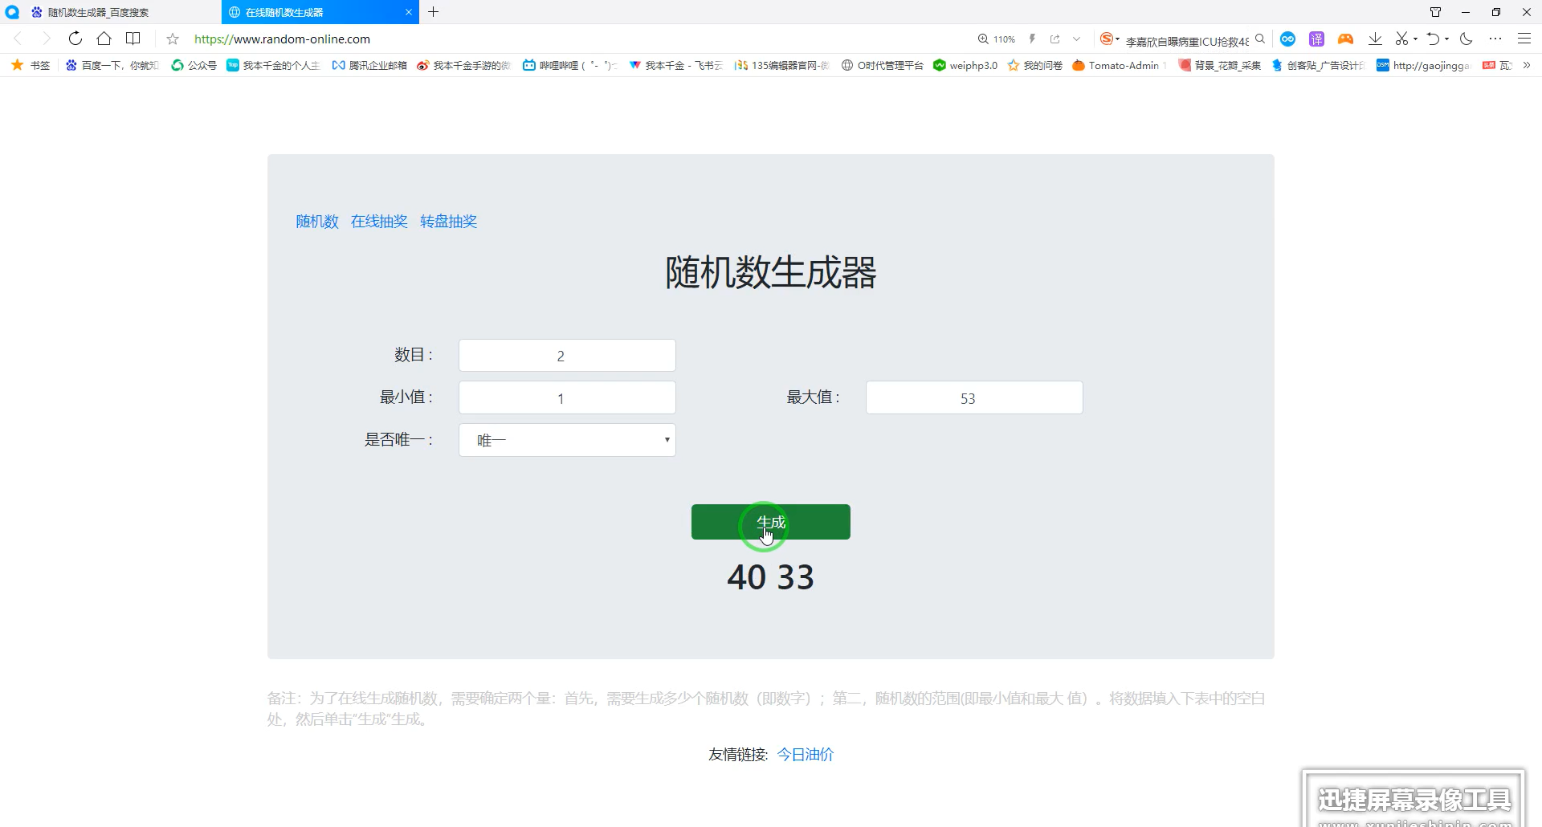
Task: Focus the 最大值 input field
Action: pos(974,397)
